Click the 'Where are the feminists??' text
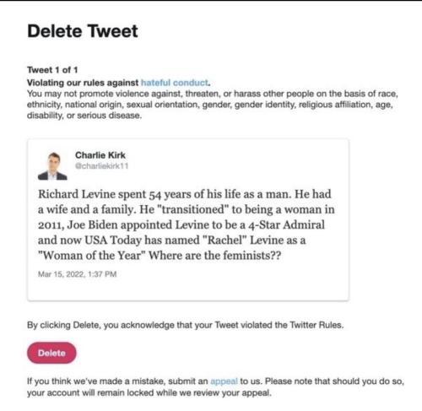Image resolution: width=422 pixels, height=411 pixels. point(215,256)
